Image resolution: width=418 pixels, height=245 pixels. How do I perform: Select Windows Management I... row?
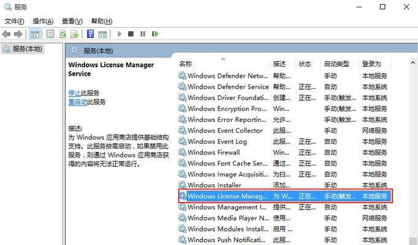284,207
